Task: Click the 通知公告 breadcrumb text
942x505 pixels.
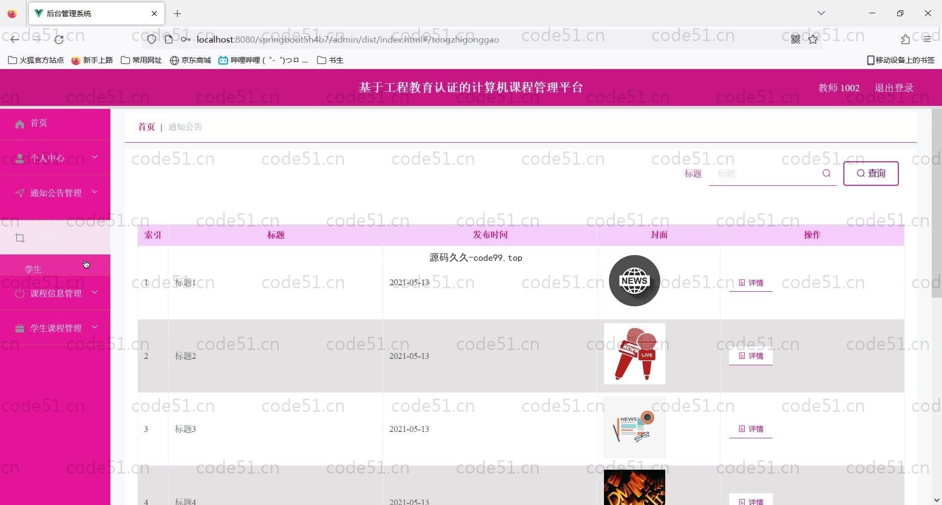Action: pos(185,127)
